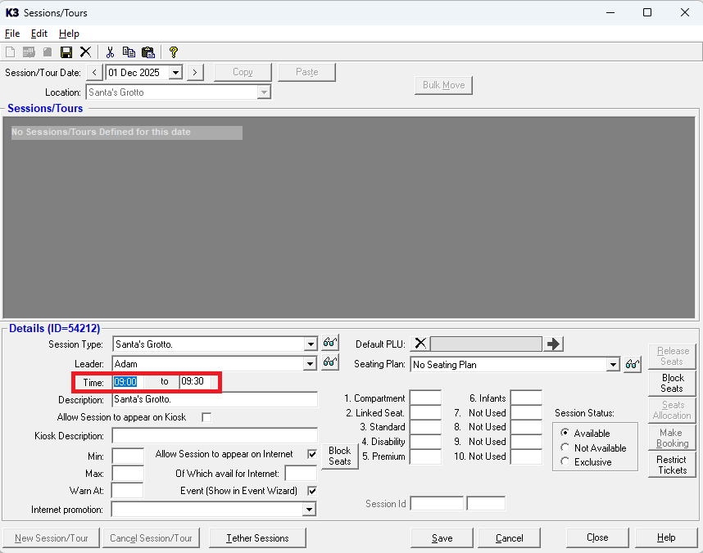
Task: Select the Exclusive session status
Action: pyautogui.click(x=565, y=461)
